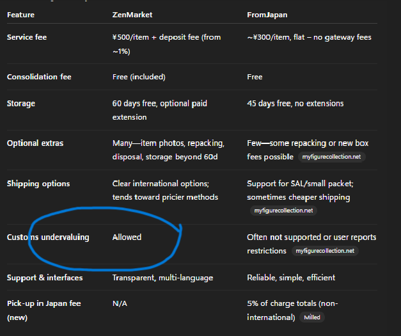Click the 45 days free, no extensions text
401x336 pixels.
(295, 104)
